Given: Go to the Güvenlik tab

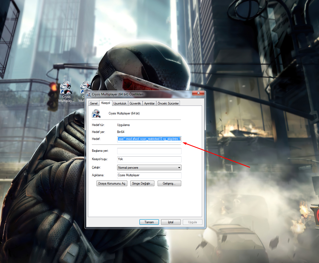Looking at the screenshot, I should click(x=135, y=103).
